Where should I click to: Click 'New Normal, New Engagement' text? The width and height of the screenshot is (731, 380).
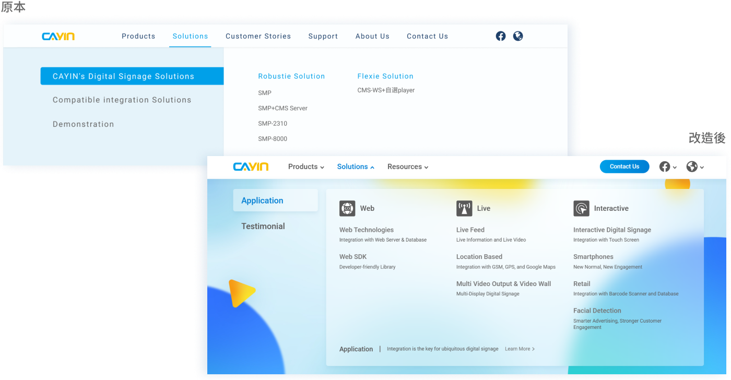[x=608, y=267]
